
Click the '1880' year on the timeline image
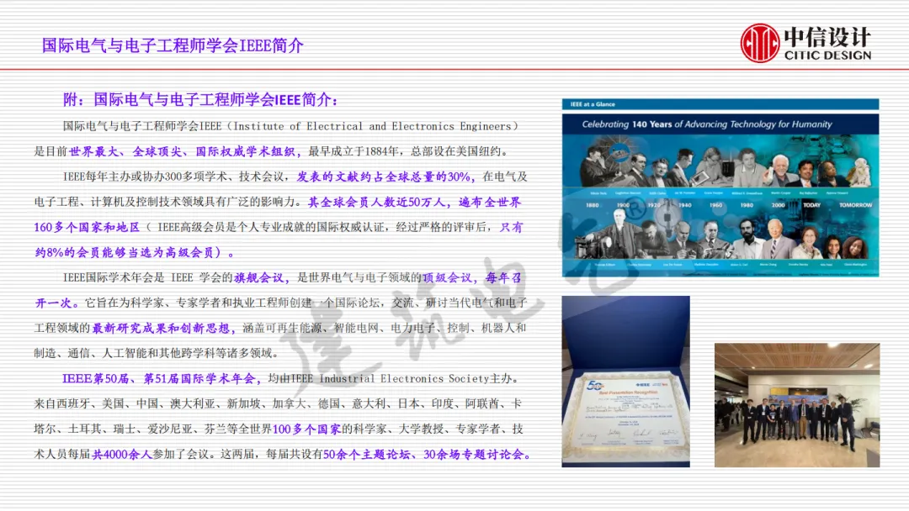(592, 205)
